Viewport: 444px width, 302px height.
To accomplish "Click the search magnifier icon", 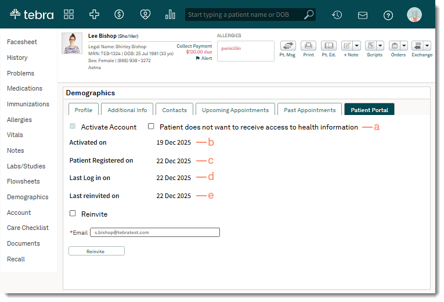I will (x=309, y=15).
